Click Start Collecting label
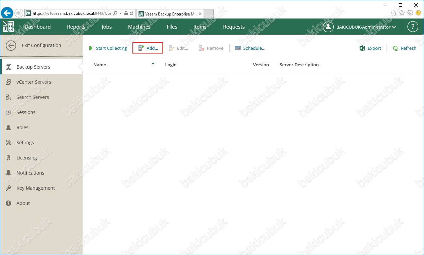The width and height of the screenshot is (424, 255). [111, 48]
